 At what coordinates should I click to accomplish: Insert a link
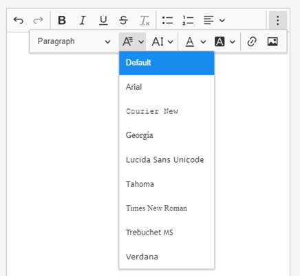point(252,41)
